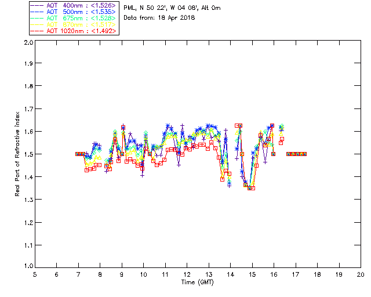Click the AOT 870nm legend entry
The height and width of the screenshot is (297, 371).
(74, 24)
